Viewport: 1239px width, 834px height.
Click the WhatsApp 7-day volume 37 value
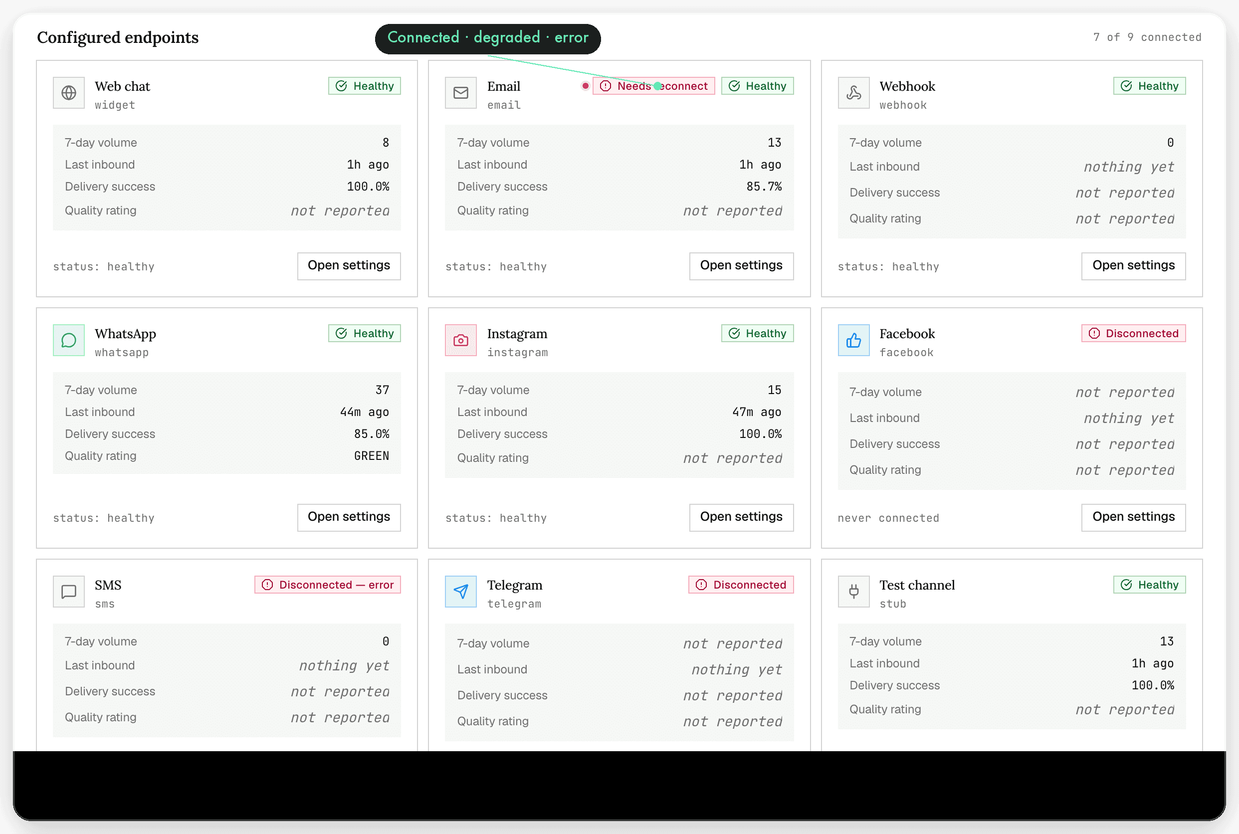coord(383,390)
